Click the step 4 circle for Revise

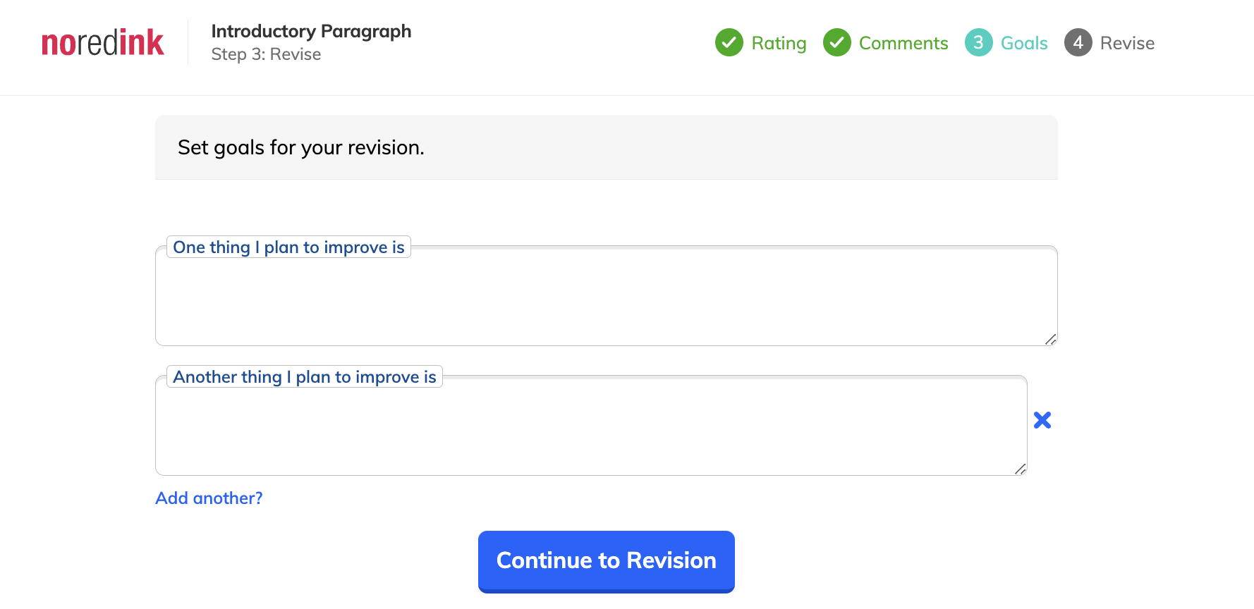[x=1078, y=42]
